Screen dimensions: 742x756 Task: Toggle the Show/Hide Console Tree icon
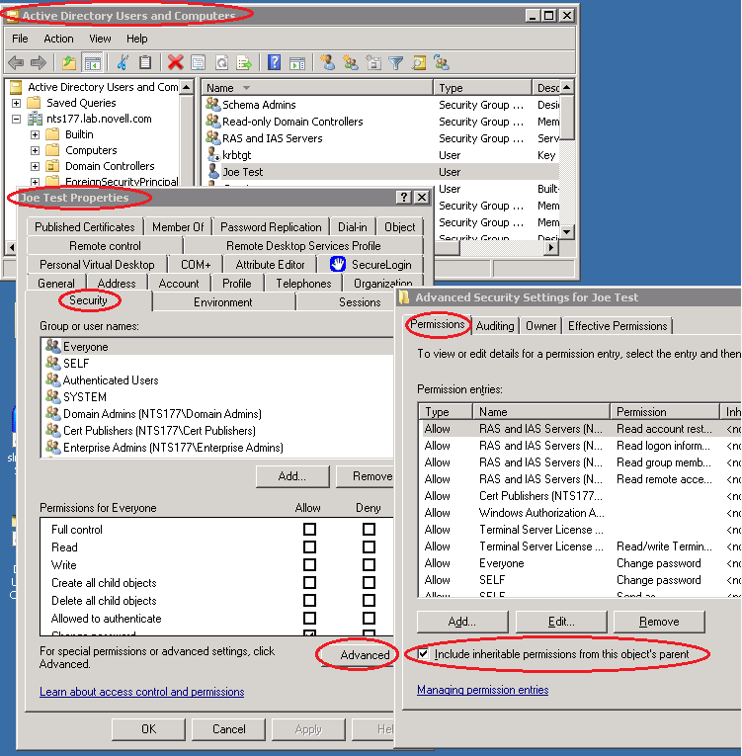(x=93, y=62)
